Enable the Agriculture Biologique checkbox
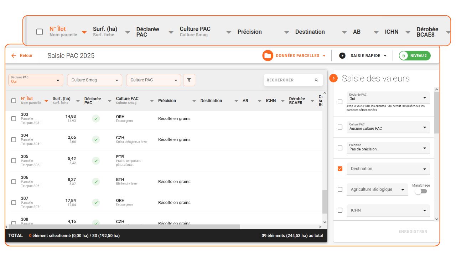 pos(340,190)
